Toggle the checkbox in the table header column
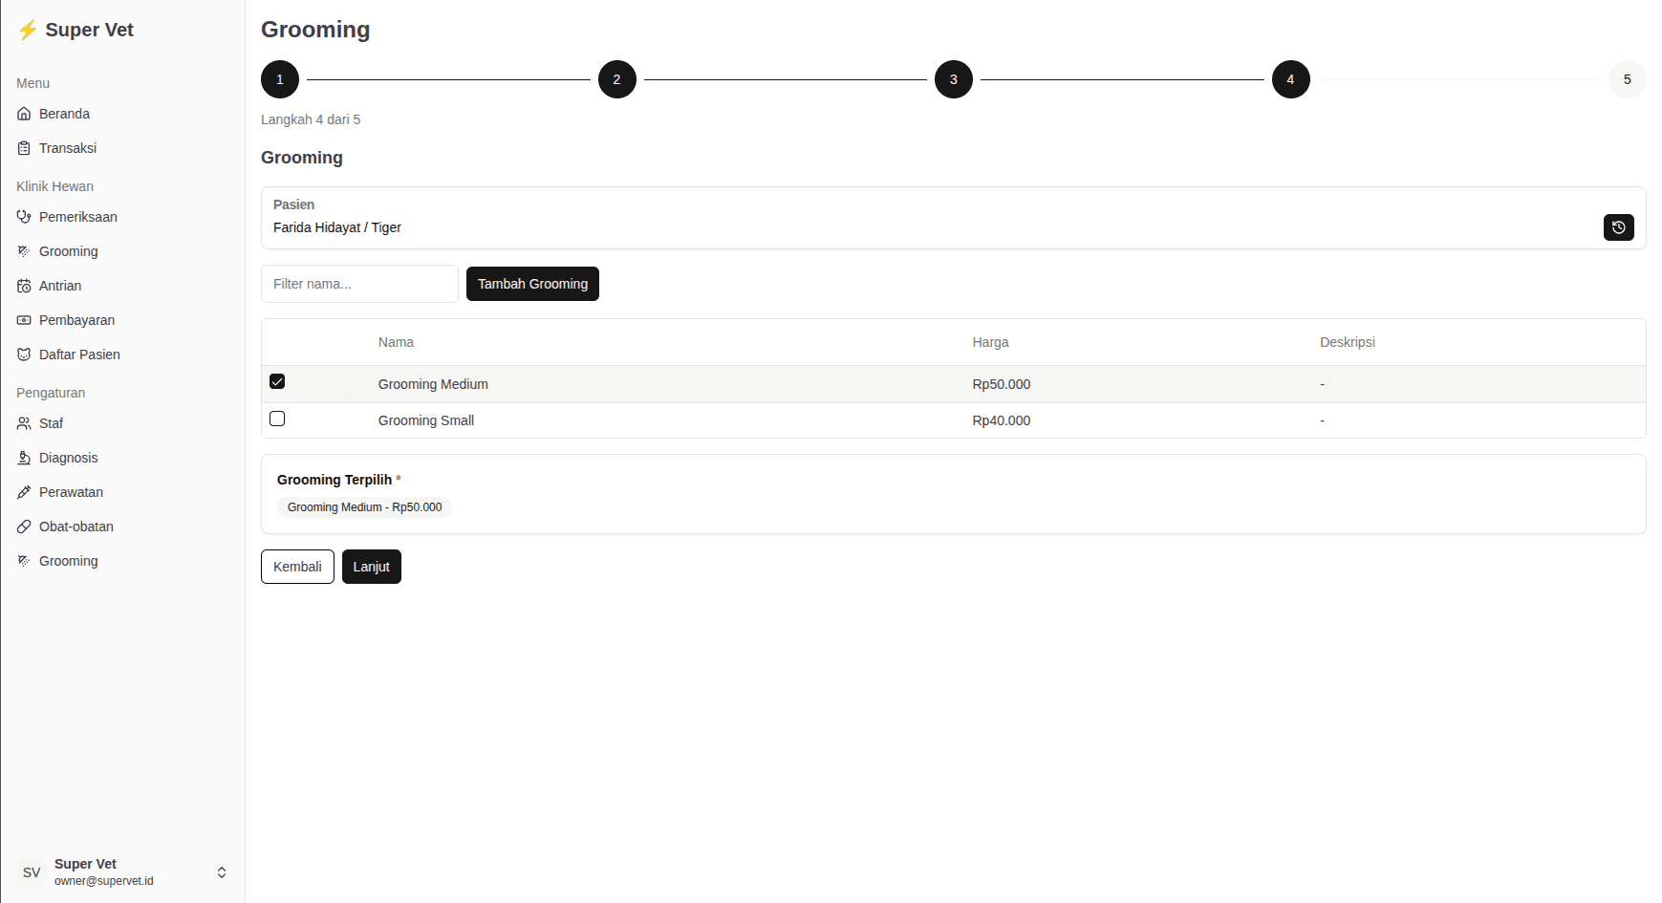 click(x=277, y=341)
